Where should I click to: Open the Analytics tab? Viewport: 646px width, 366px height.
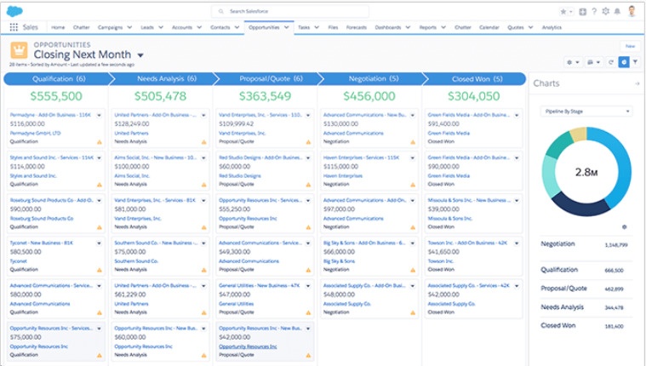(x=552, y=27)
